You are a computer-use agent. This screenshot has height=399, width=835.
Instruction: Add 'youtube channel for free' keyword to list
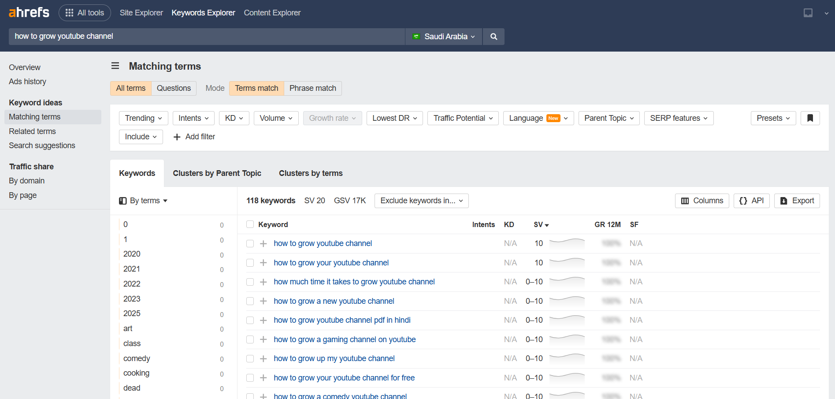click(263, 378)
